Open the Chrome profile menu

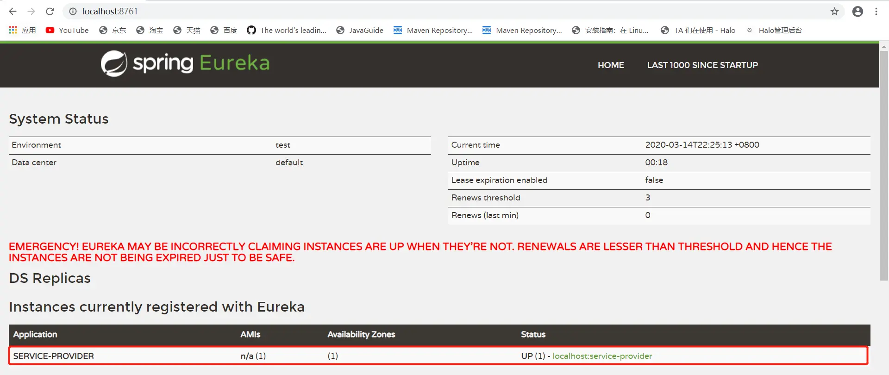point(858,12)
